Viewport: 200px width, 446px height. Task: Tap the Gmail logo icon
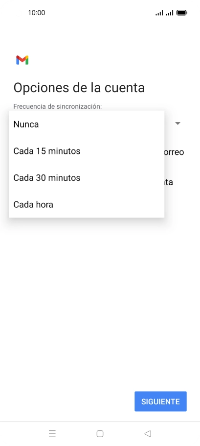tap(22, 60)
